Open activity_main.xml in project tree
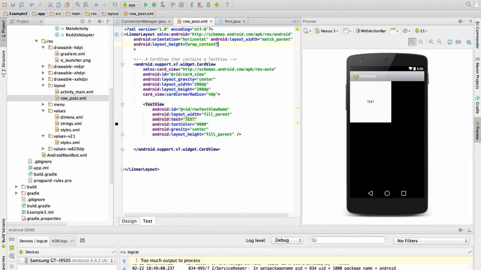The height and width of the screenshot is (270, 481). pyautogui.click(x=77, y=92)
